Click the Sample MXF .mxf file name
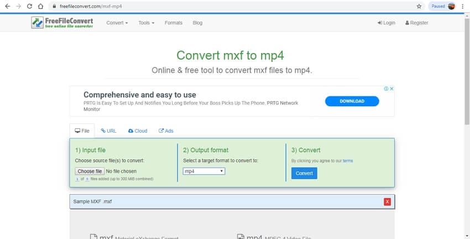Image resolution: width=470 pixels, height=239 pixels. pos(92,201)
